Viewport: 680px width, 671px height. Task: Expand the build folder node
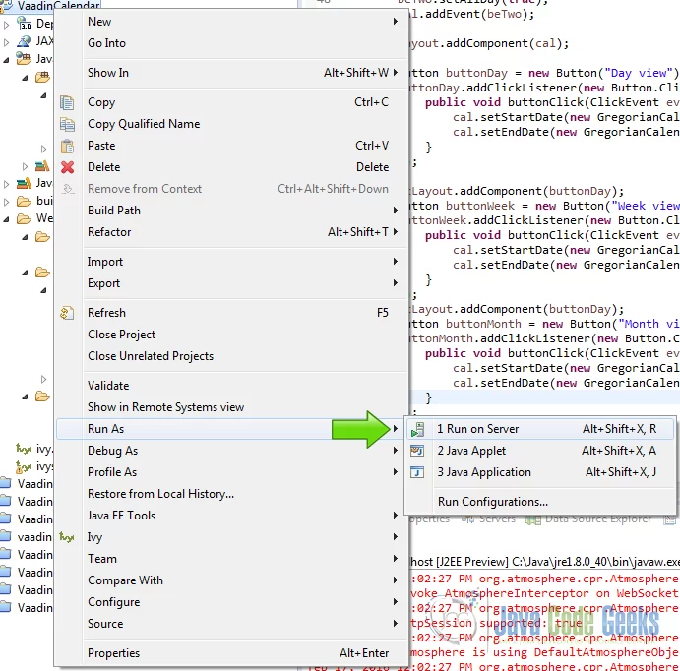(x=6, y=202)
